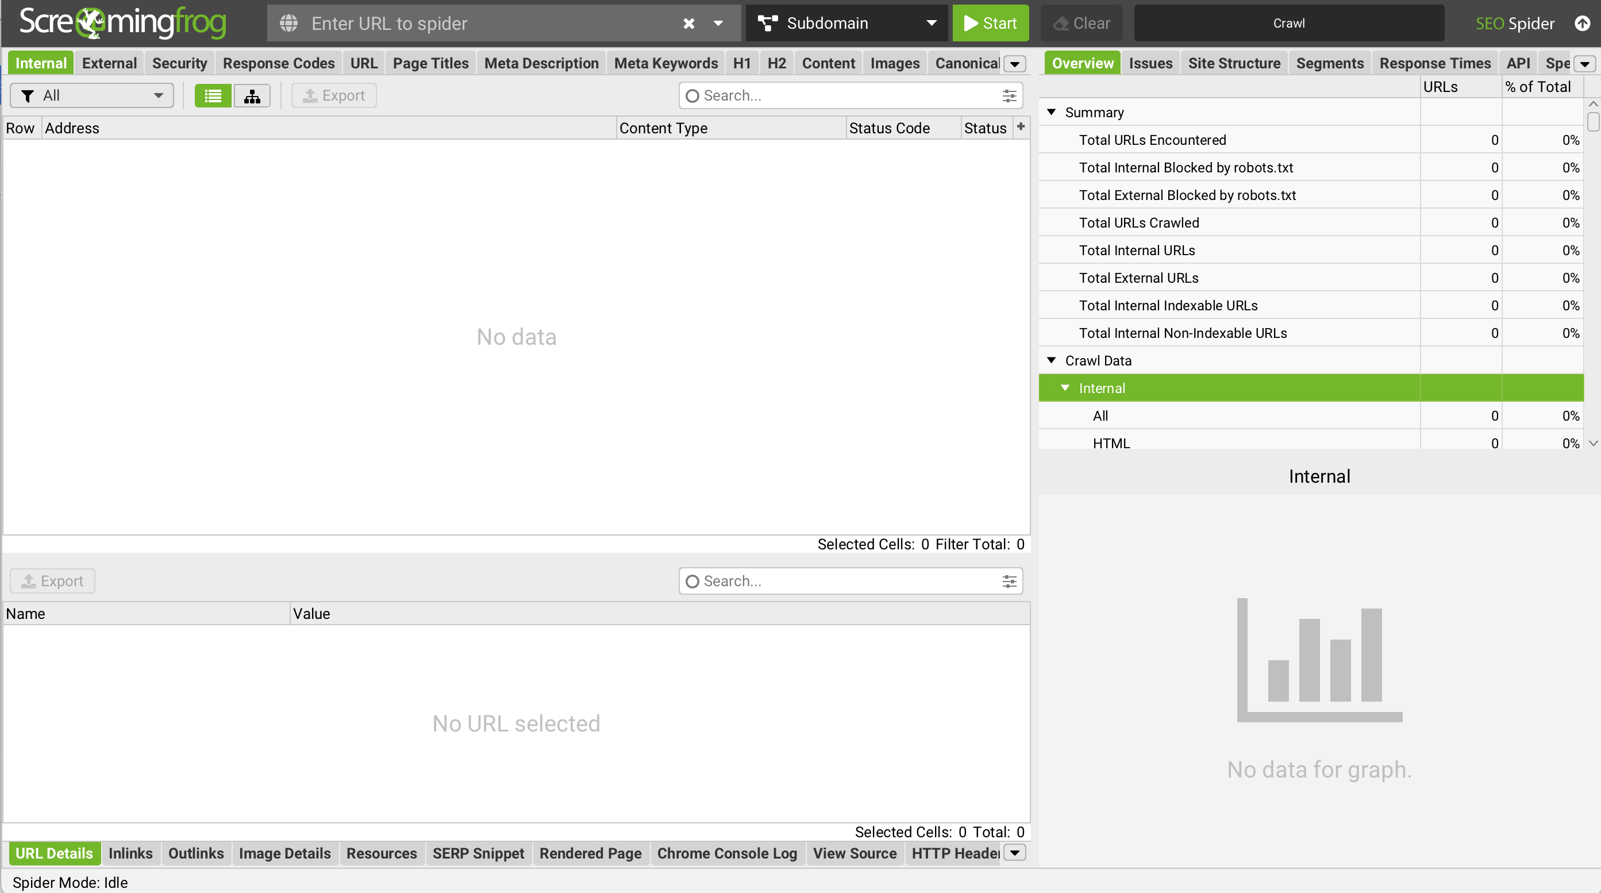Open the All filter dropdown
This screenshot has height=893, width=1601.
click(x=92, y=96)
